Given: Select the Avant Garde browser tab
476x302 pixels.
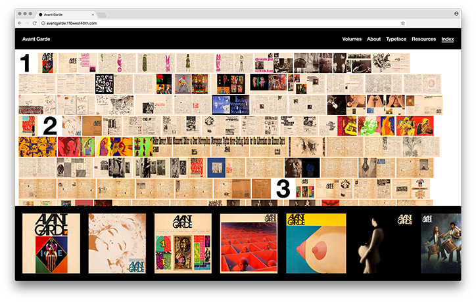Looking at the screenshot, I should click(x=66, y=14).
